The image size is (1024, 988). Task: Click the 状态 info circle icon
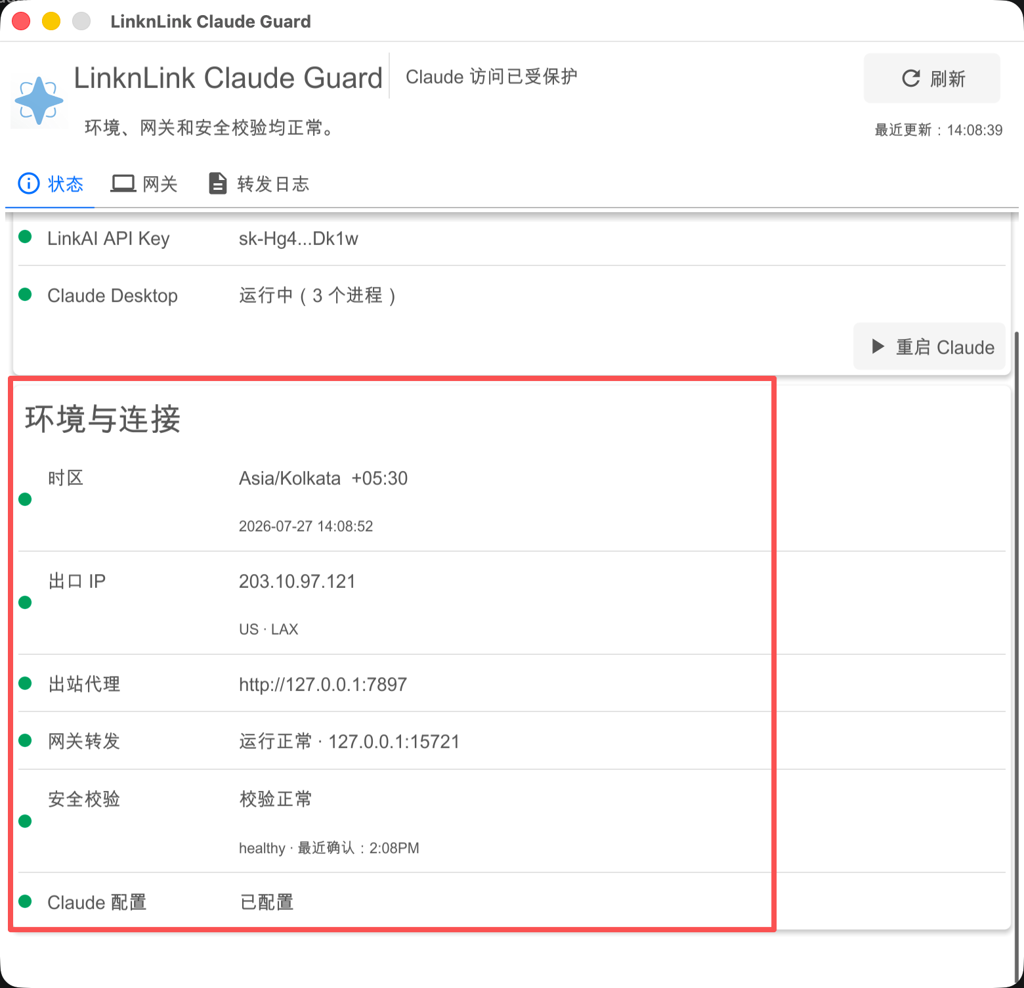coord(28,183)
